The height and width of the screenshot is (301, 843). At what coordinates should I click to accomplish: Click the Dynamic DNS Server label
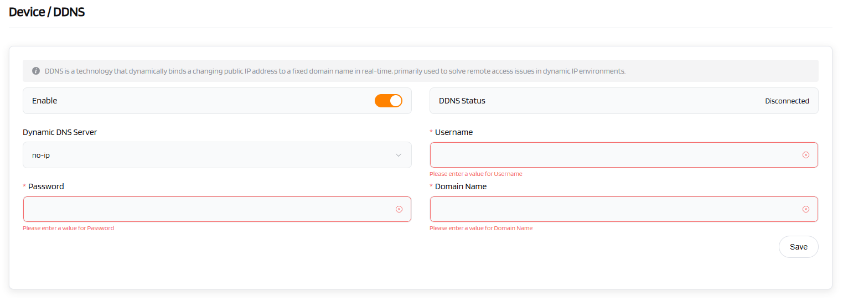coord(60,132)
